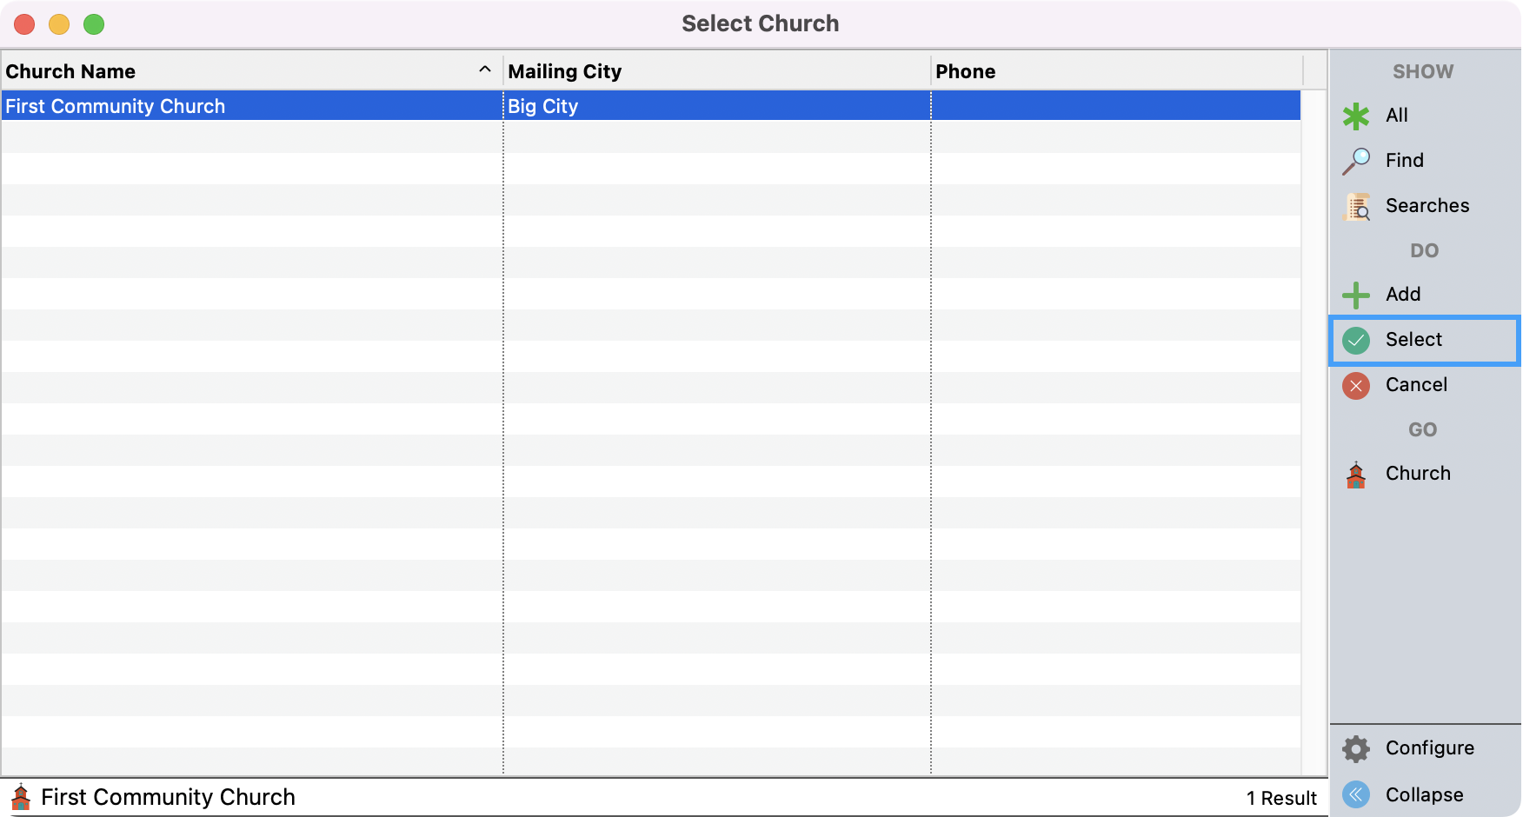
Task: Click the SHOW section header
Action: point(1423,71)
